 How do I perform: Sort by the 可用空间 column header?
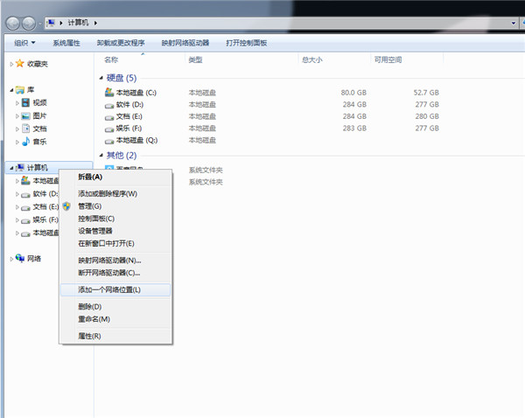pos(389,59)
